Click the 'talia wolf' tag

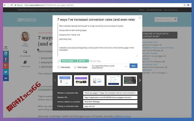(82, 61)
